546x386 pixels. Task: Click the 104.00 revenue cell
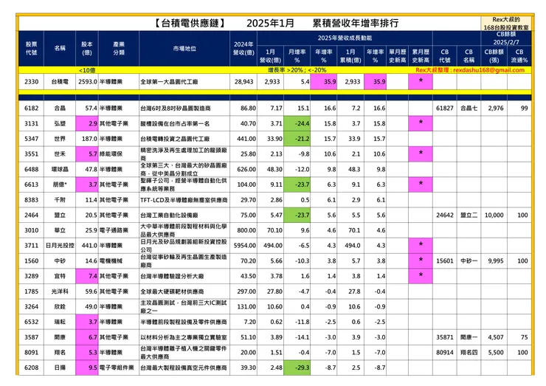[243, 185]
